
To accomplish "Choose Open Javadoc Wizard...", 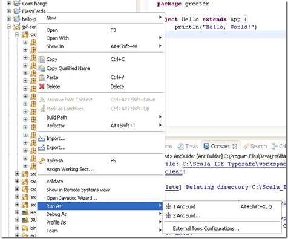I will point(100,198).
